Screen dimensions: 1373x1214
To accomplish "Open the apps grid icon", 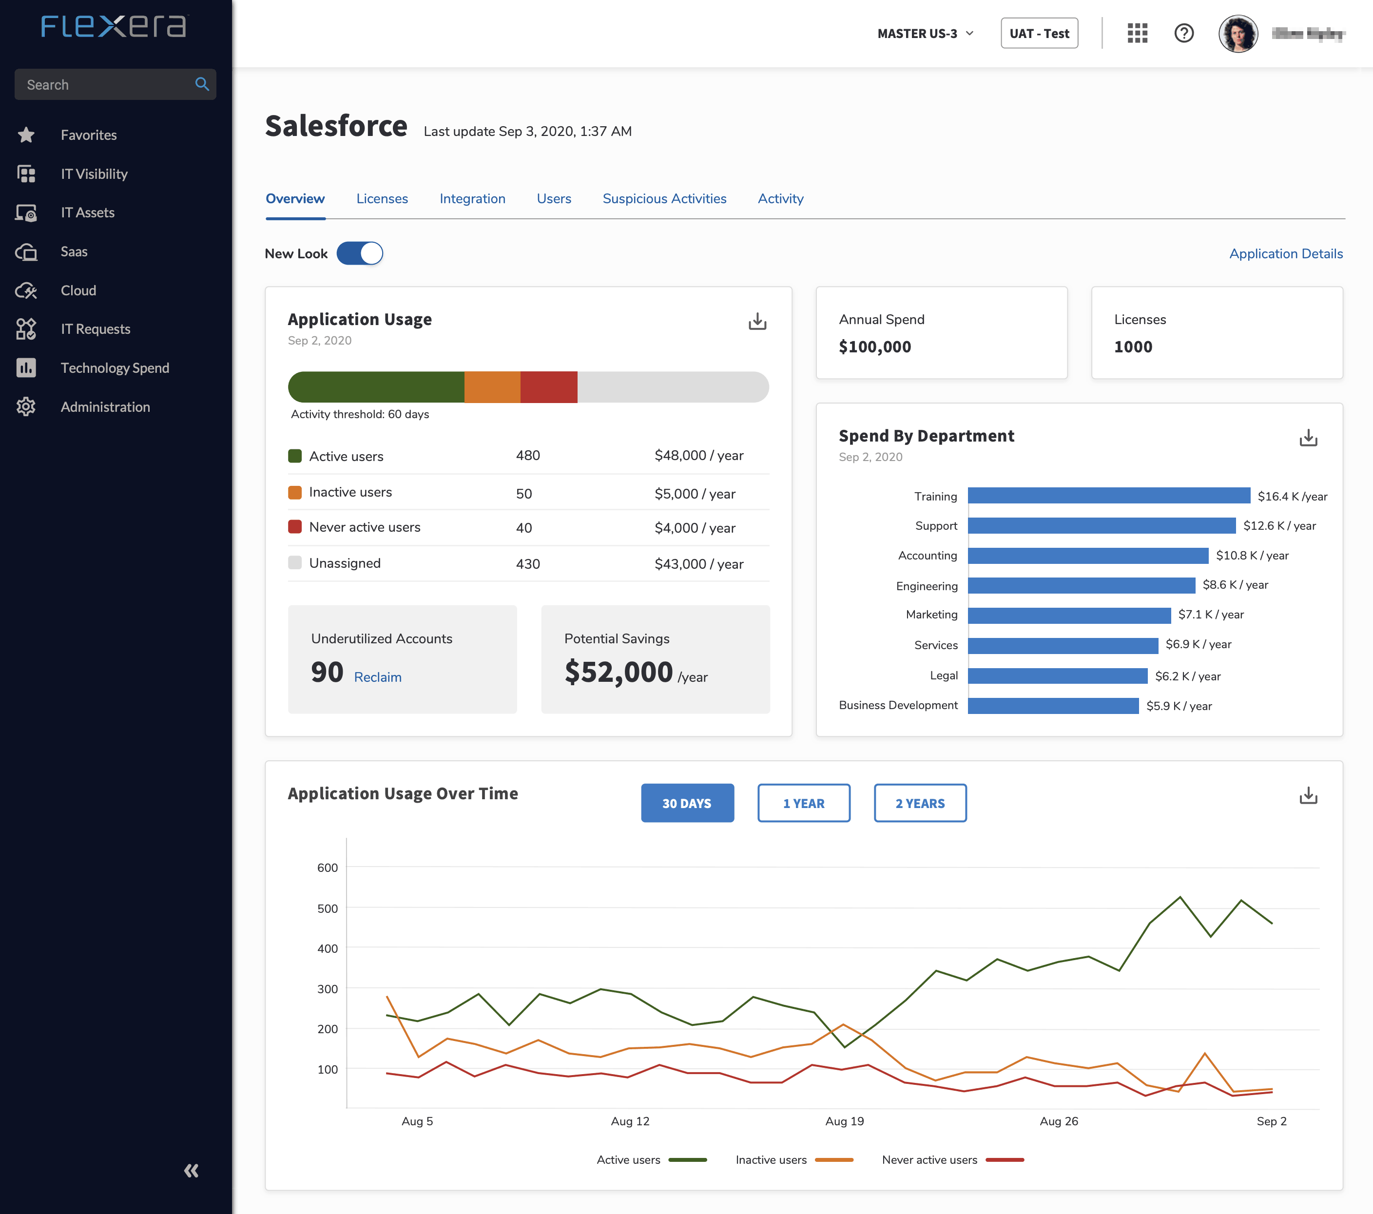I will coord(1137,33).
